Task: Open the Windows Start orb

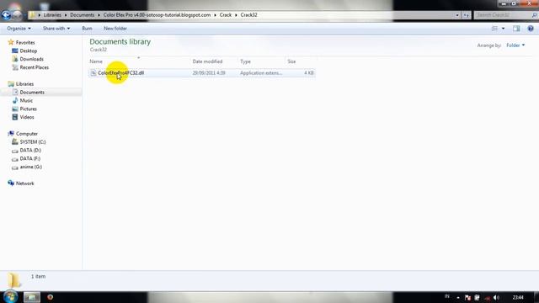Action: pyautogui.click(x=10, y=297)
